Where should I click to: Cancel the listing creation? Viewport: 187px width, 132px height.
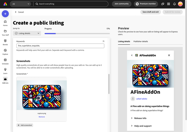coord(19,12)
